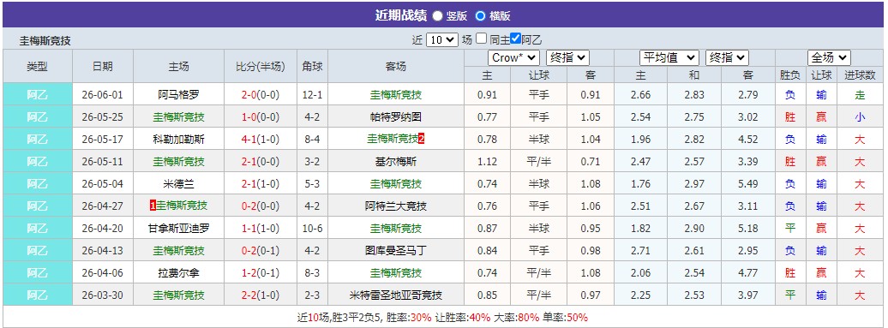The image size is (888, 328).
Task: Click the 平 result on 26-04-20 row
Action: tap(790, 229)
